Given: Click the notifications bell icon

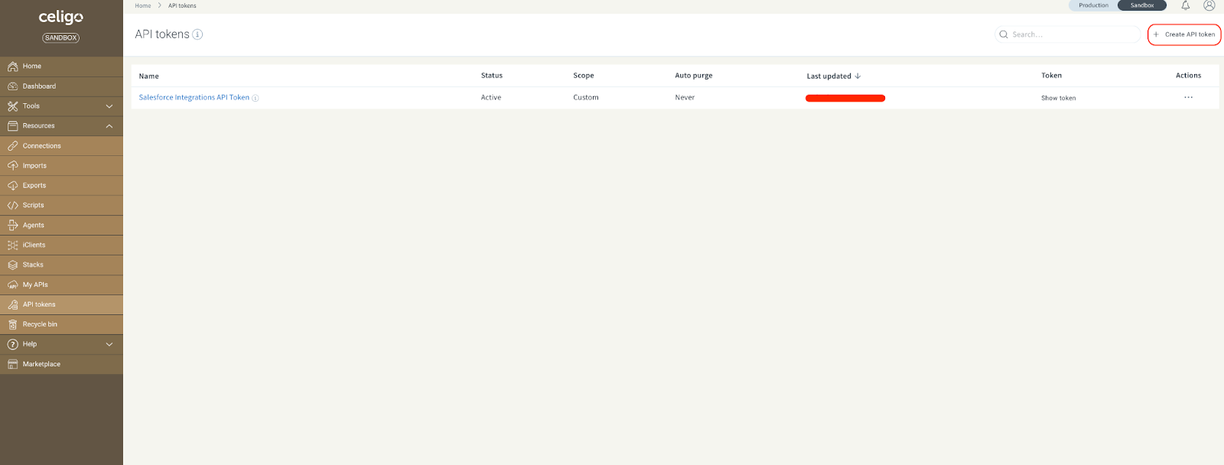Looking at the screenshot, I should (x=1186, y=5).
